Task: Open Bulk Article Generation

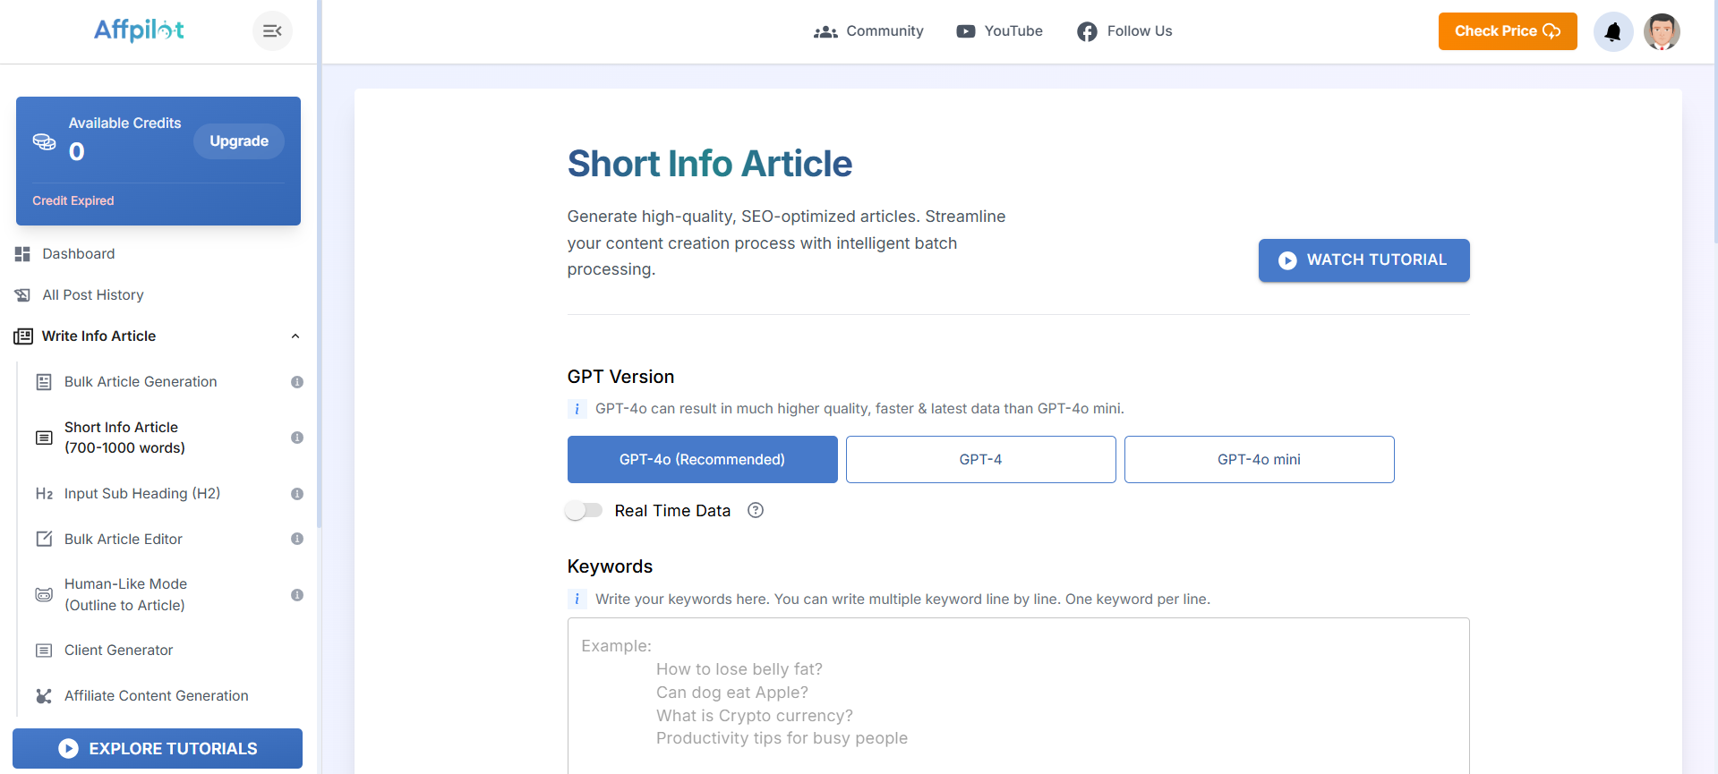Action: tap(141, 382)
